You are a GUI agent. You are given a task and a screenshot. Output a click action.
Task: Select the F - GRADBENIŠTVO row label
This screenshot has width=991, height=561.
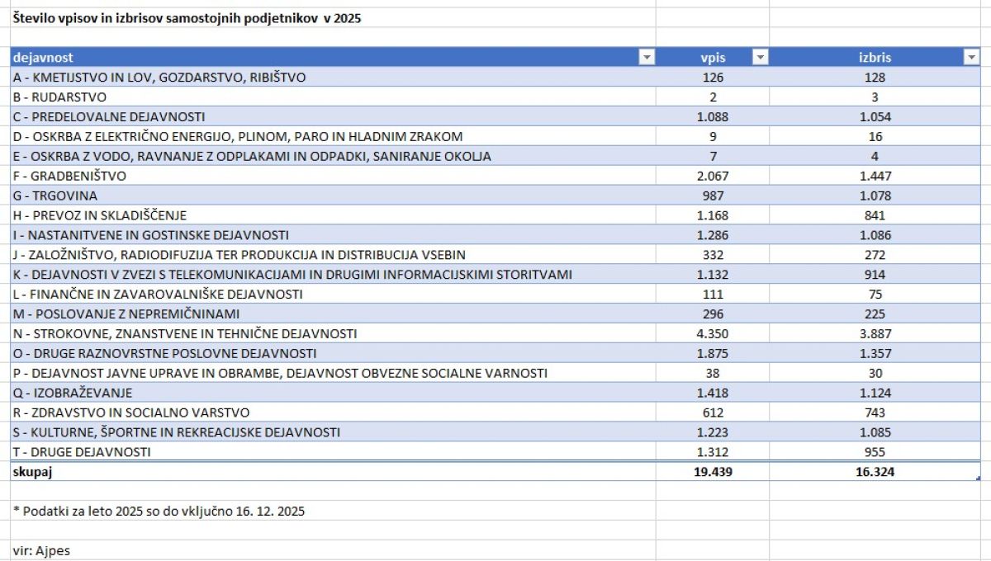(x=69, y=176)
